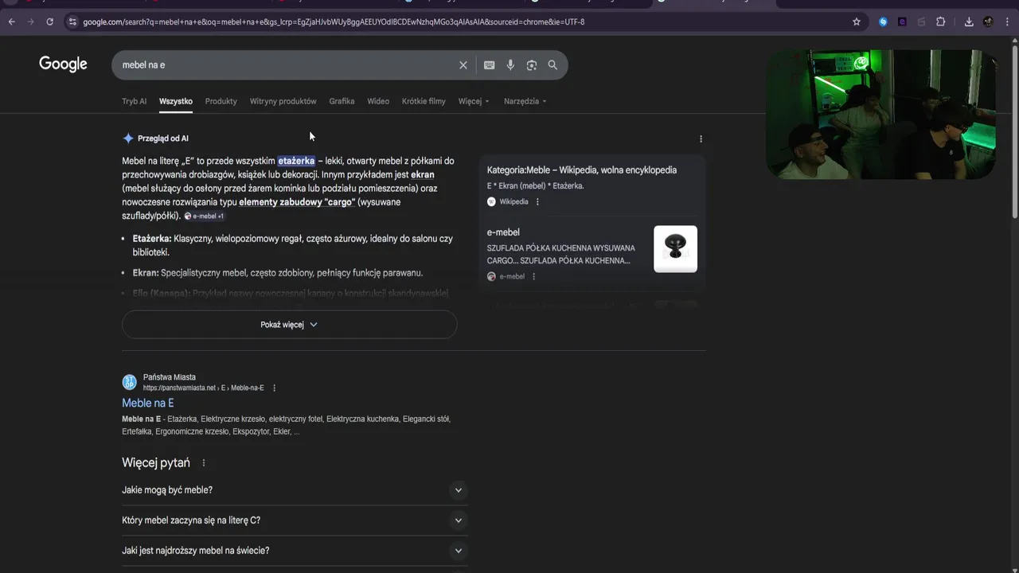The height and width of the screenshot is (573, 1019).
Task: Switch to Tryb AI tab
Action: [134, 101]
